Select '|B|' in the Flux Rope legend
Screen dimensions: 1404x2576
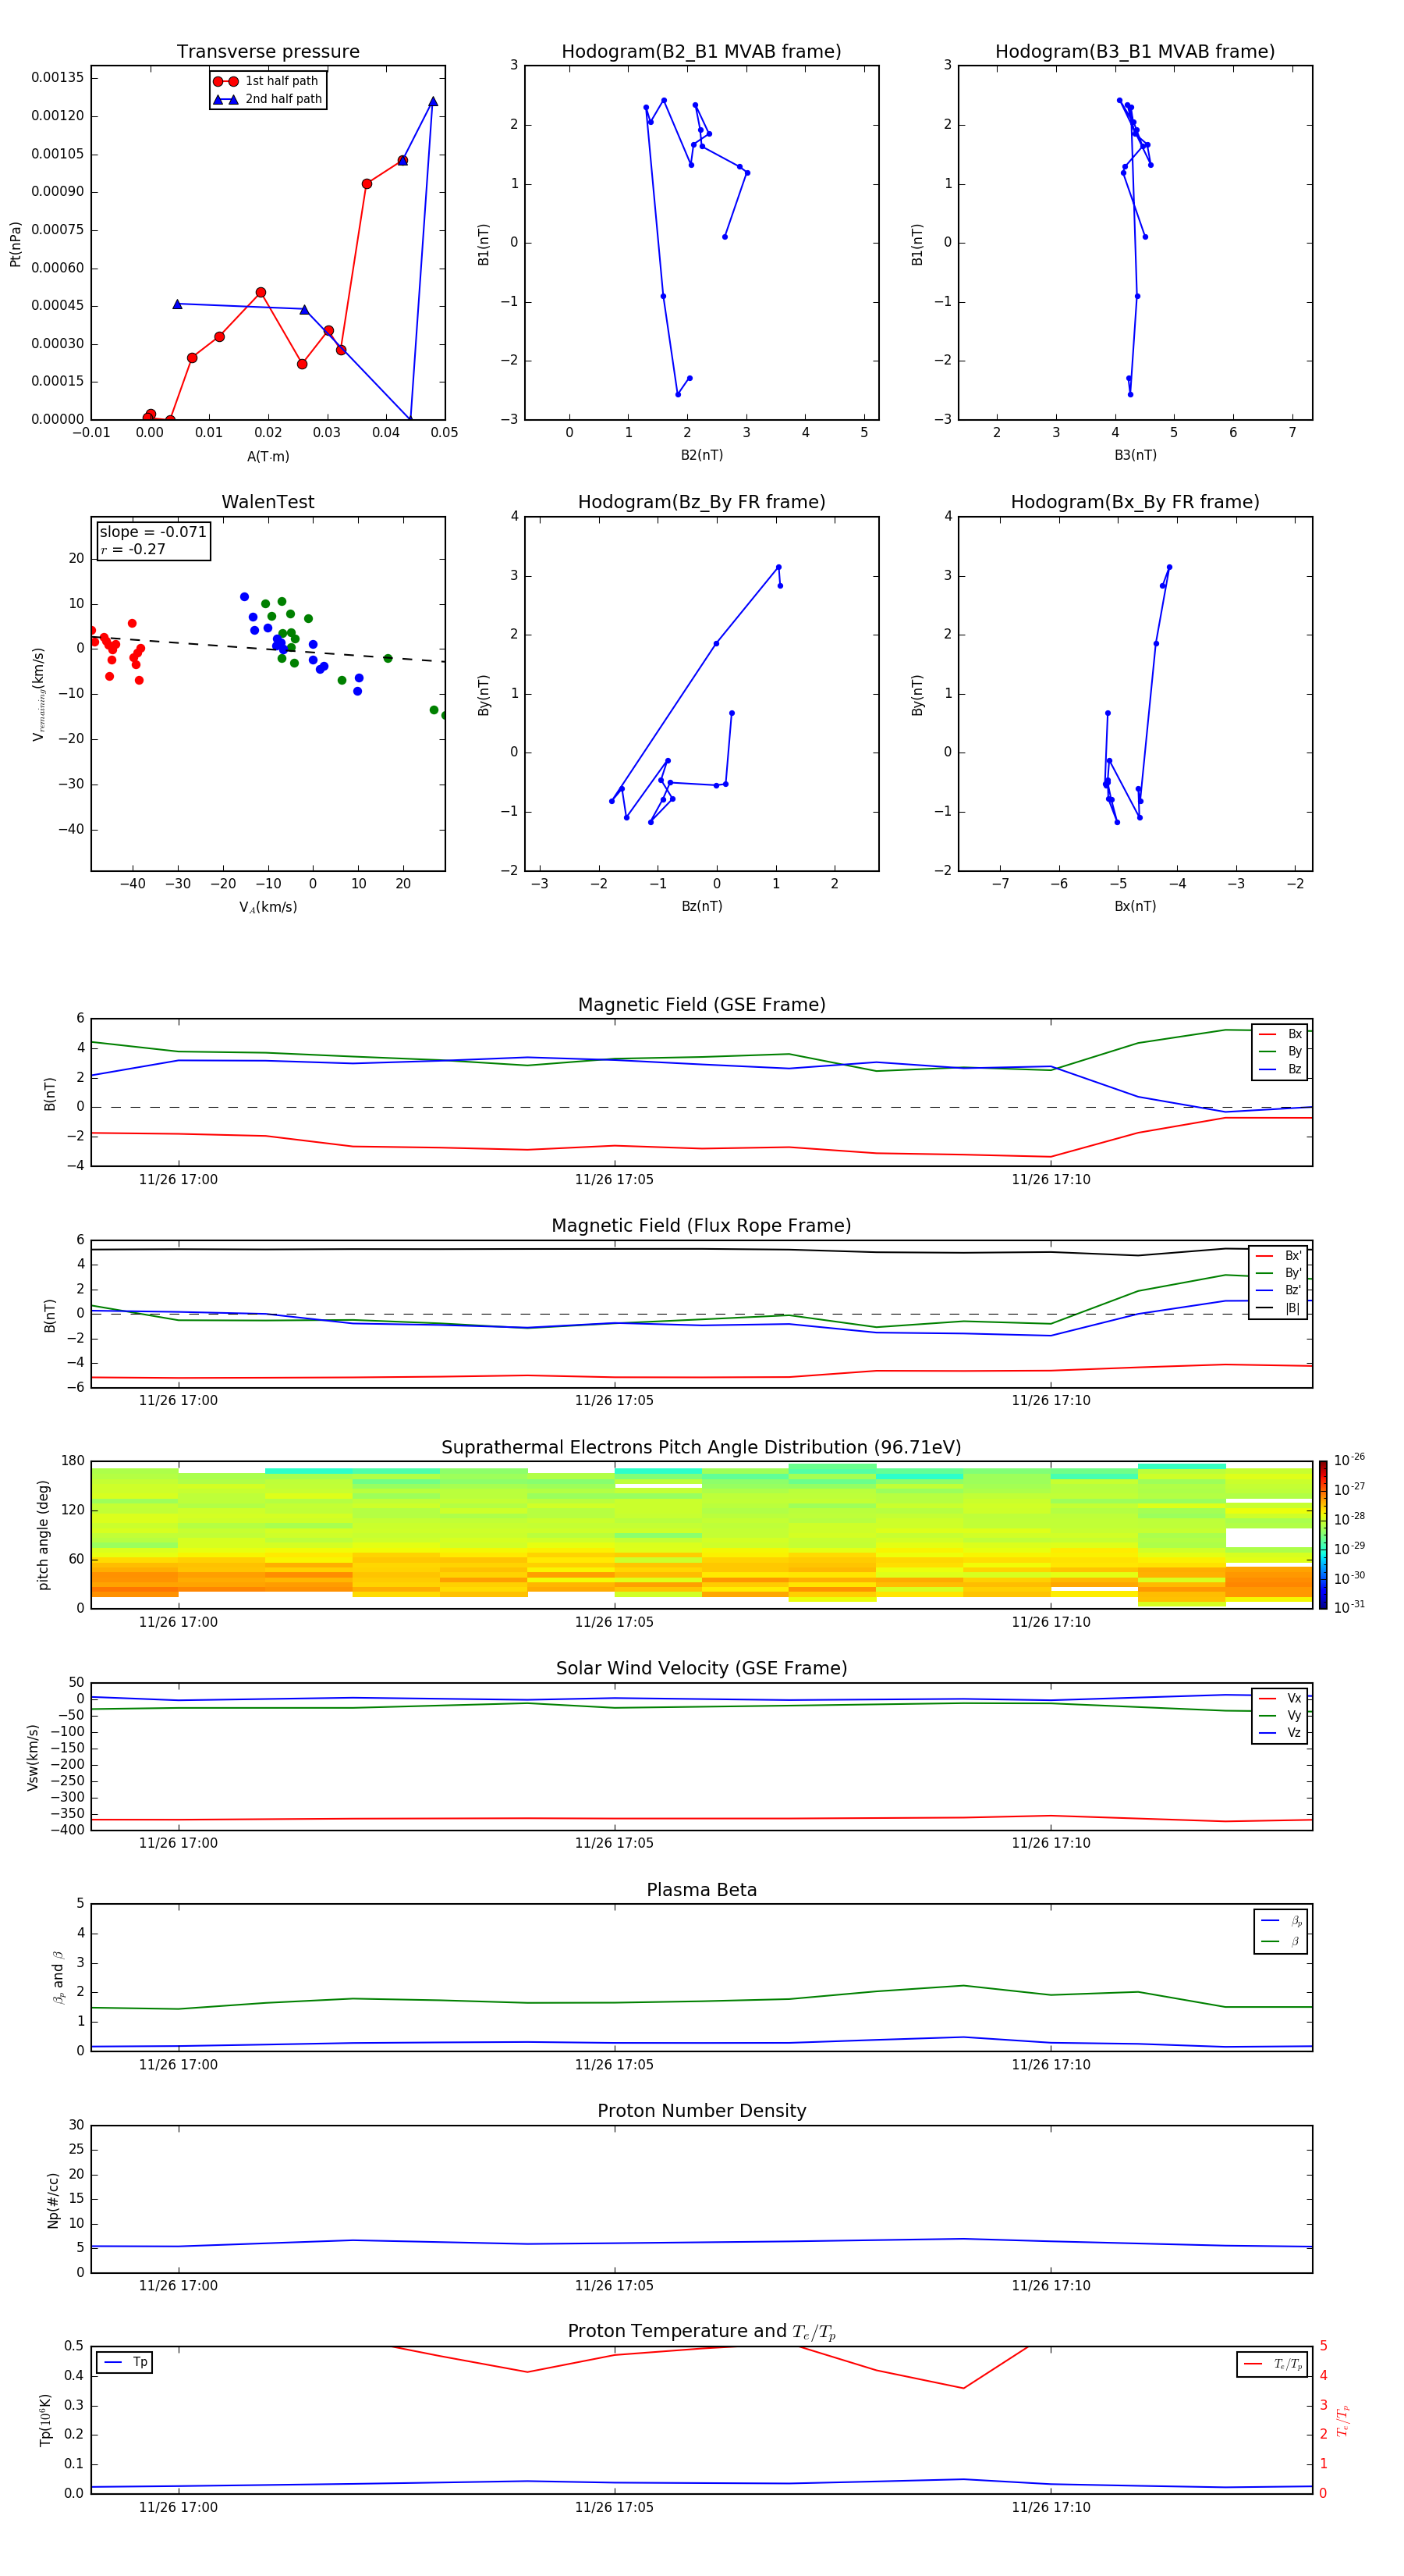[x=1279, y=1308]
